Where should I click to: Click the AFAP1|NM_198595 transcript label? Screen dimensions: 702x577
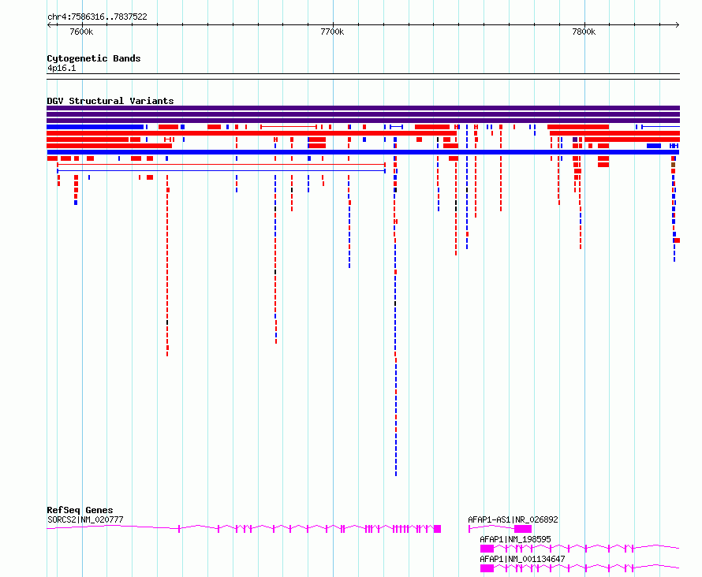coord(515,539)
